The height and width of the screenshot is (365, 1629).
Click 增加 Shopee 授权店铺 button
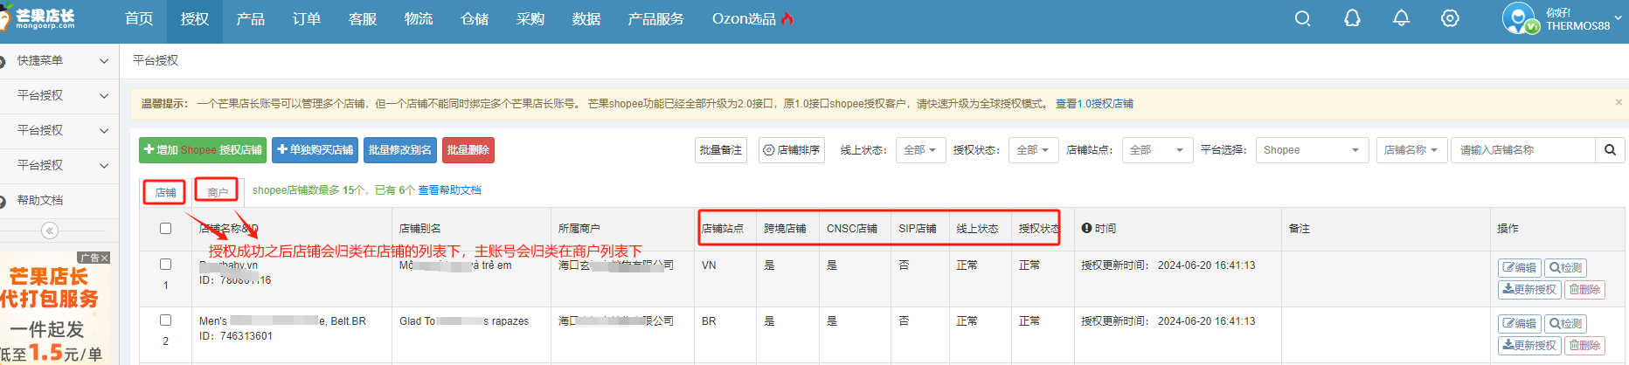(203, 150)
